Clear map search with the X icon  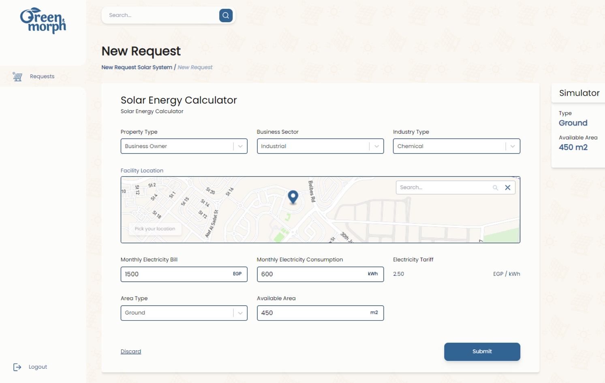tap(507, 187)
